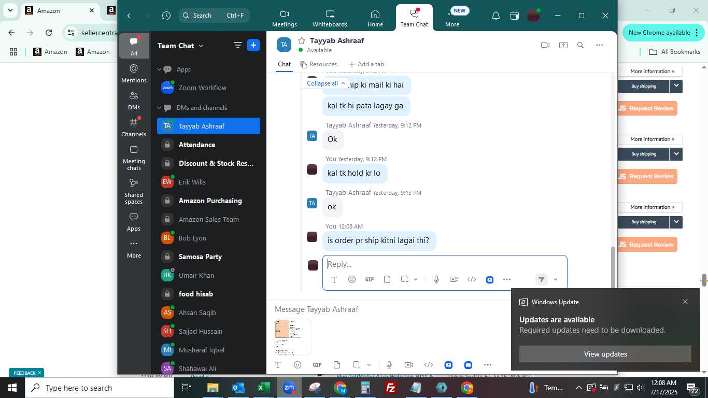Switch to the Whiteboards tab
The width and height of the screenshot is (708, 398).
pos(330,18)
